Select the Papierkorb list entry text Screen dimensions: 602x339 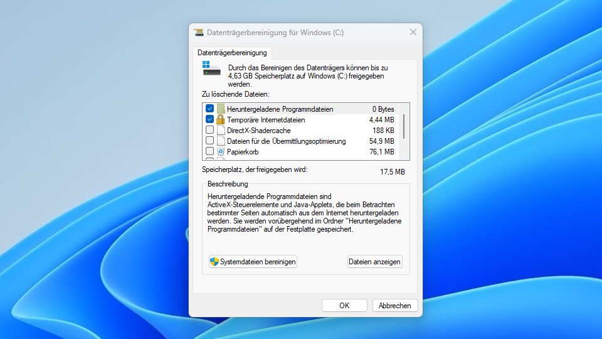(x=243, y=152)
